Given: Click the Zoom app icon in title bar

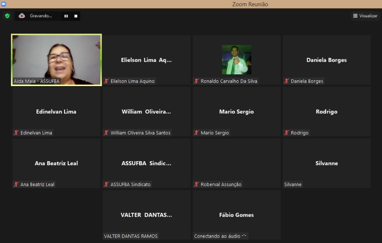Looking at the screenshot, I should pos(4,4).
